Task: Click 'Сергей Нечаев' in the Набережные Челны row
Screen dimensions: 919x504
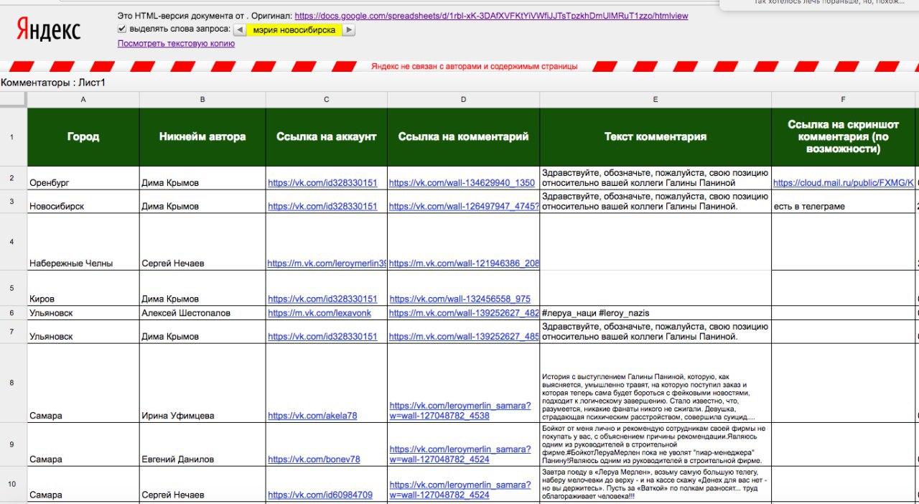Action: coord(173,263)
